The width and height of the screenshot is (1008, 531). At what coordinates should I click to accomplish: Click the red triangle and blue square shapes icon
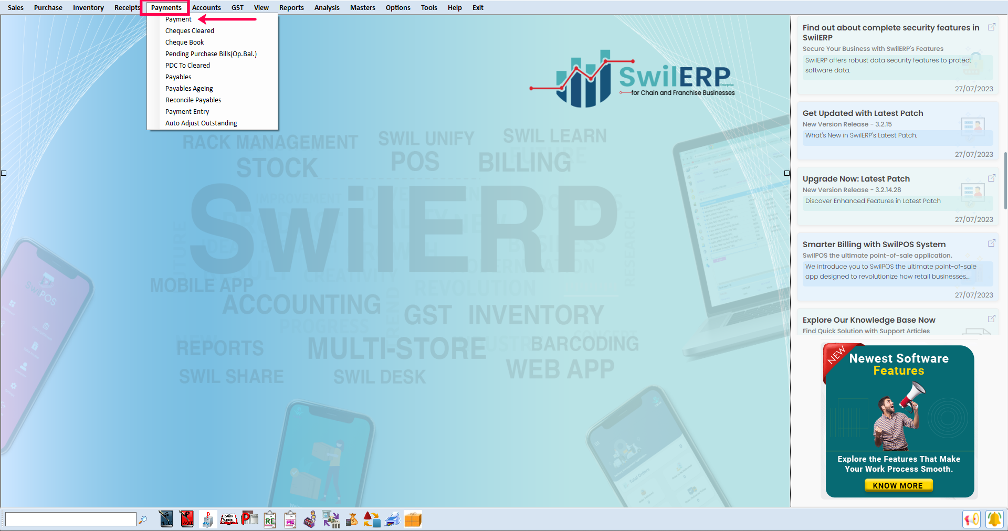(x=372, y=519)
